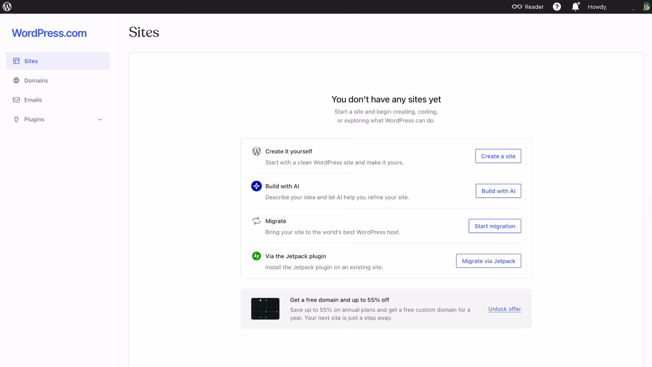Screen dimensions: 652x367
Task: Select Domains in the sidebar
Action: 58,81
